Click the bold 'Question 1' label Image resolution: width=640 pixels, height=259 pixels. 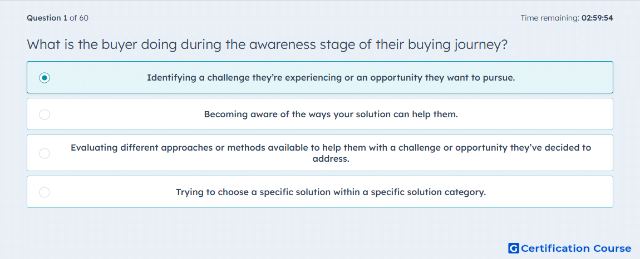(x=47, y=18)
